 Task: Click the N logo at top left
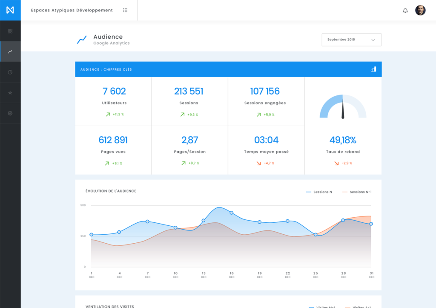[x=10, y=10]
